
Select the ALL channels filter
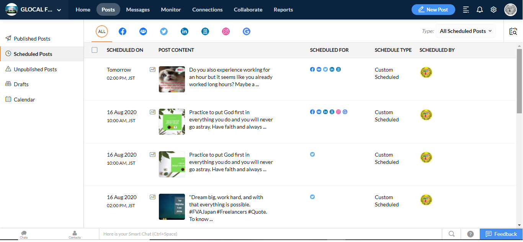pos(102,31)
